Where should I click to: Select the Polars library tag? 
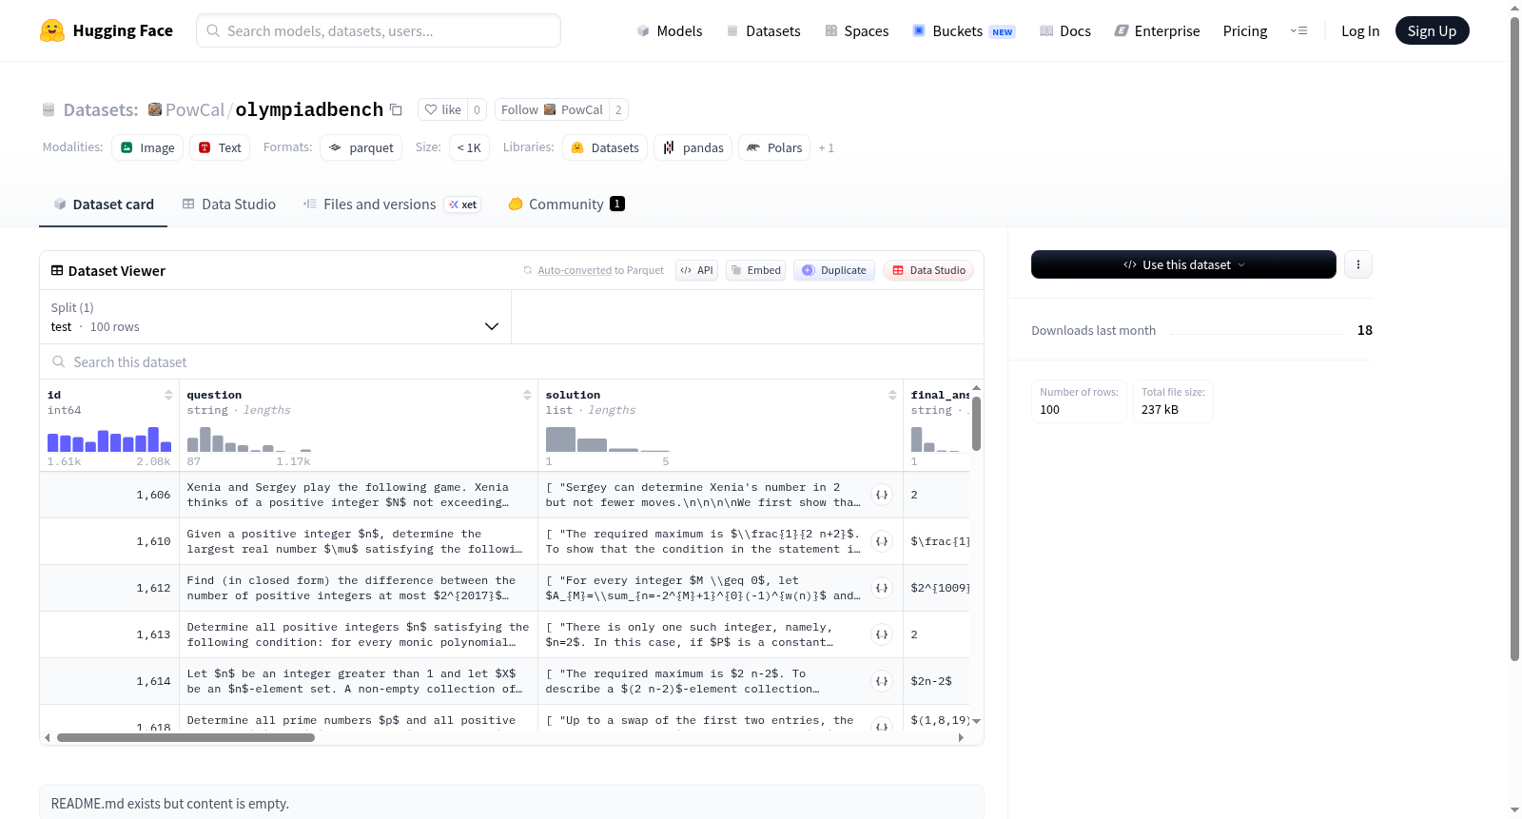pos(774,147)
